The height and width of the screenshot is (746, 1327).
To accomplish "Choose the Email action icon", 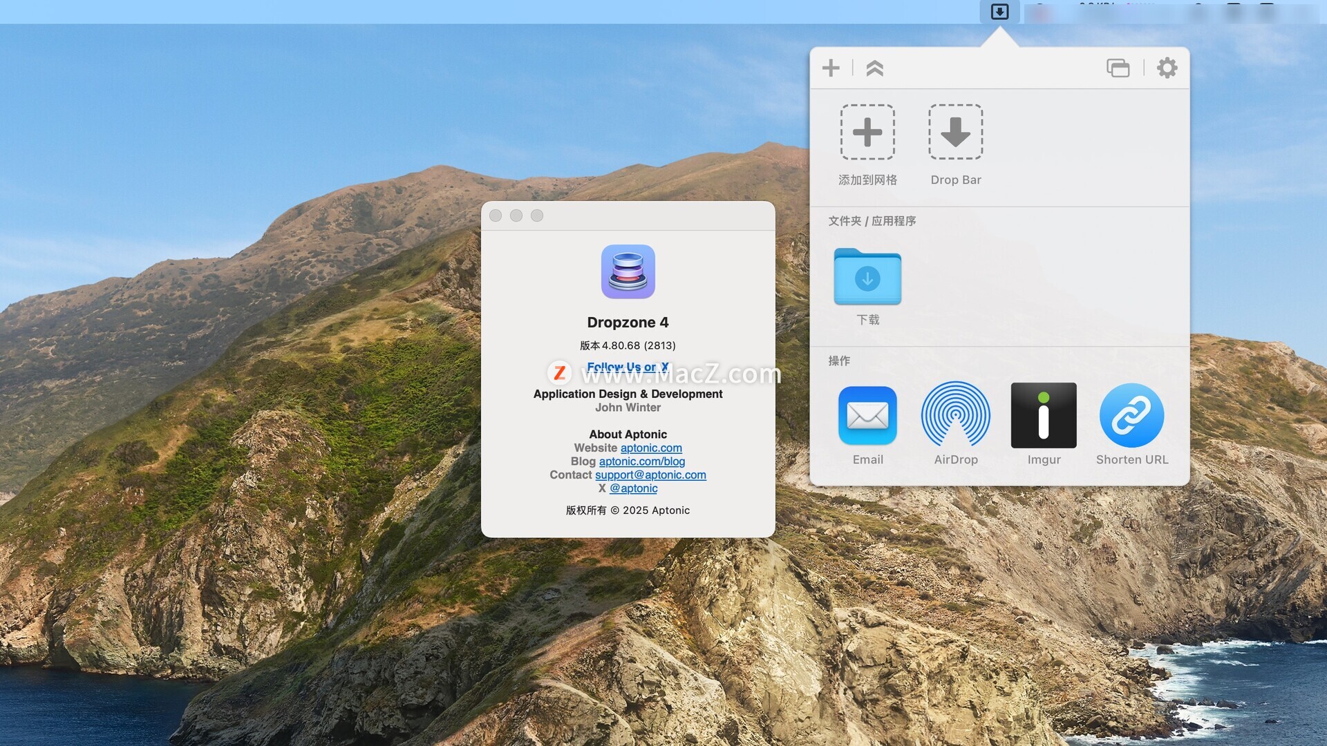I will (x=867, y=415).
